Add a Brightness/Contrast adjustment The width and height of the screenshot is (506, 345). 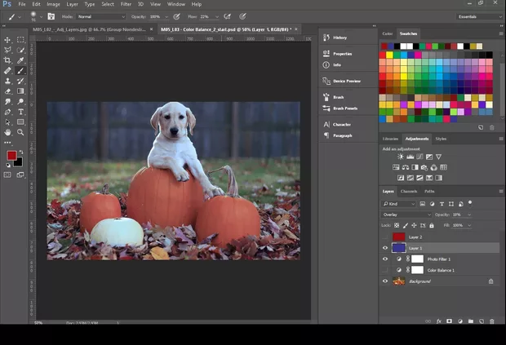[401, 157]
